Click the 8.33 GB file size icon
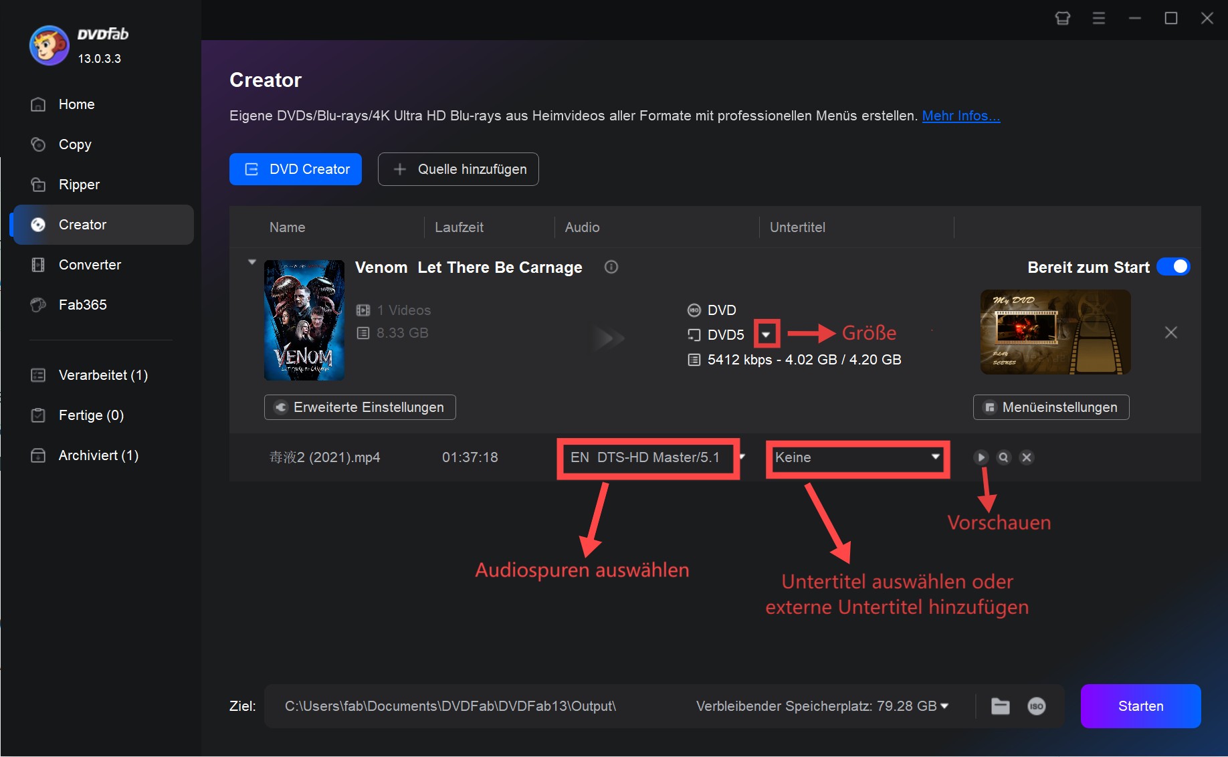This screenshot has height=757, width=1228. point(363,333)
